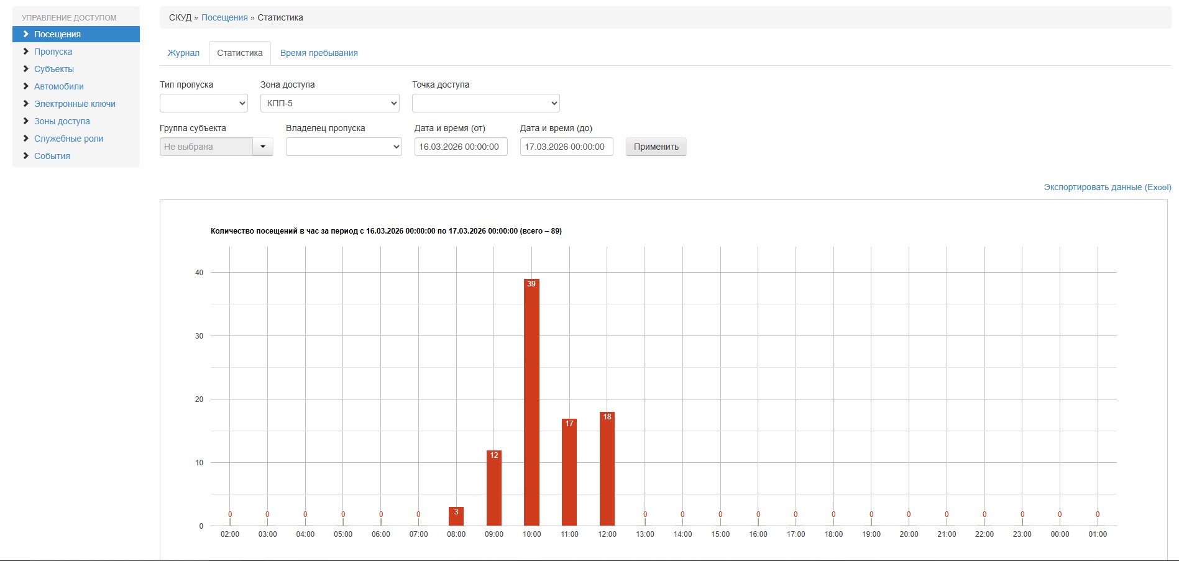
Task: Click the 10:00 bar showing 39 visits
Action: [531, 404]
